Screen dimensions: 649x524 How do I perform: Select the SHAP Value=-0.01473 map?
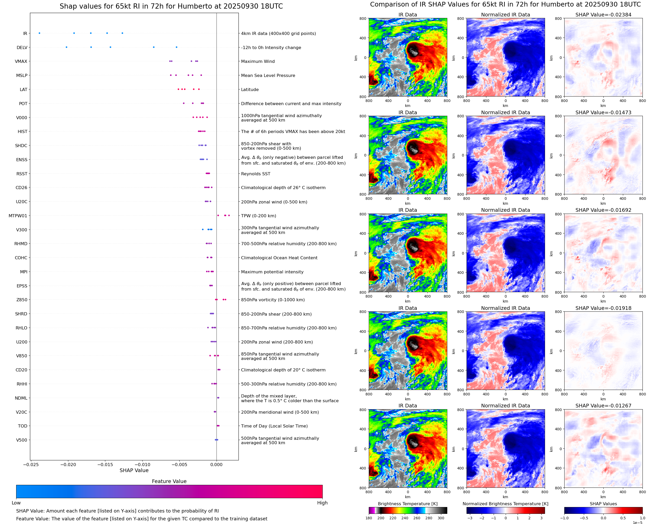[603, 155]
